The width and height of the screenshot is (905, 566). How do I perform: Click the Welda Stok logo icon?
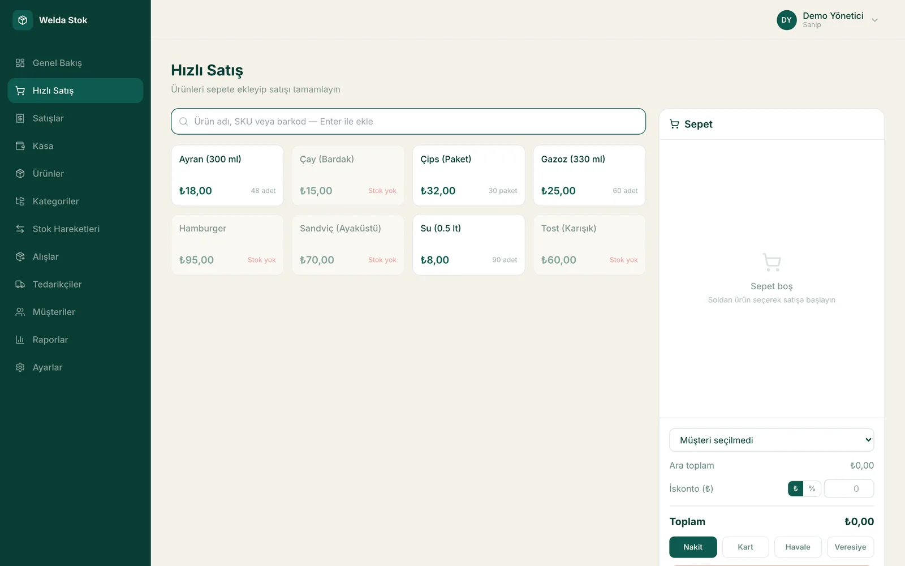23,20
